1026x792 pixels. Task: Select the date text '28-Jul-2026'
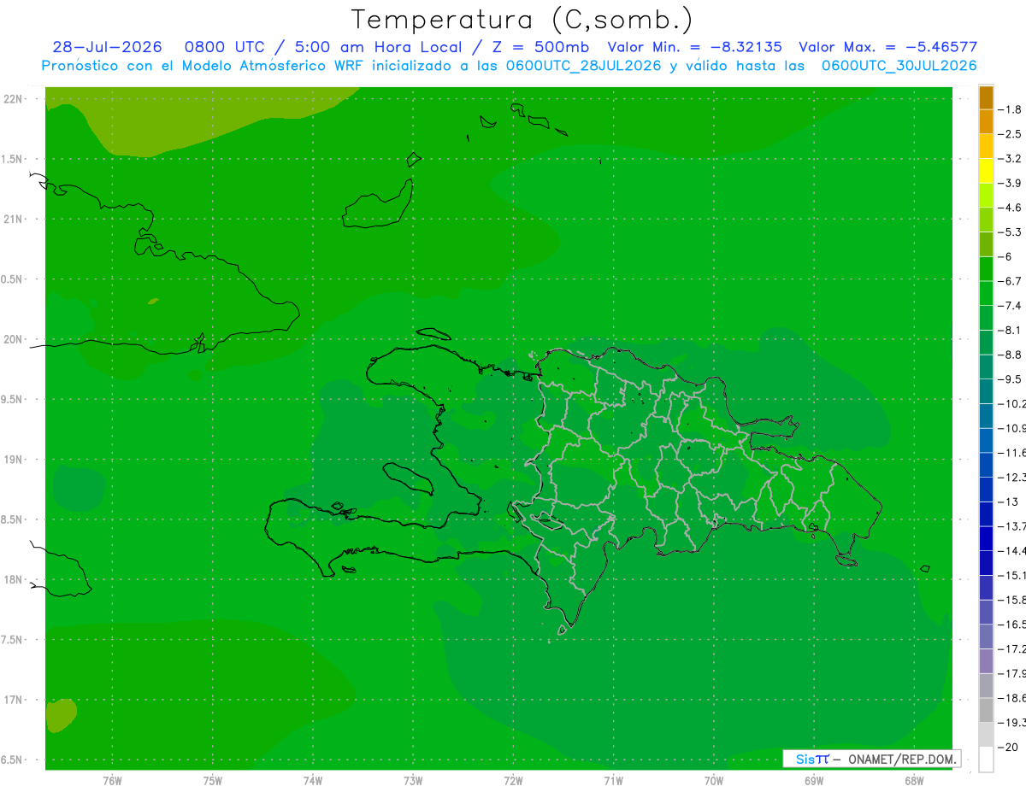click(x=107, y=47)
